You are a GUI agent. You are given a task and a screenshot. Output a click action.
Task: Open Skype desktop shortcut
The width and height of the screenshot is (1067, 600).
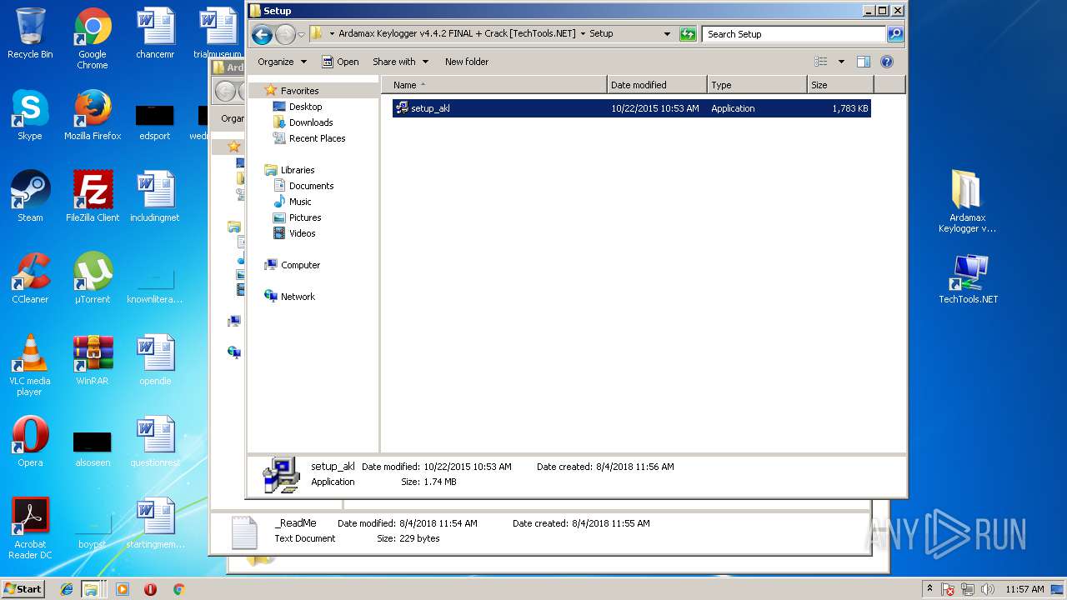[30, 115]
